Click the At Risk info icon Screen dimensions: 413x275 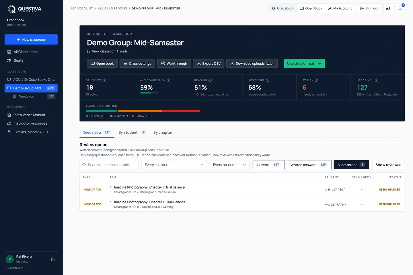pos(316,80)
